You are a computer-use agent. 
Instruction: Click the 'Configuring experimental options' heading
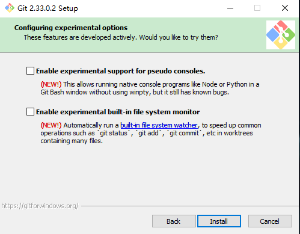tap(71, 28)
